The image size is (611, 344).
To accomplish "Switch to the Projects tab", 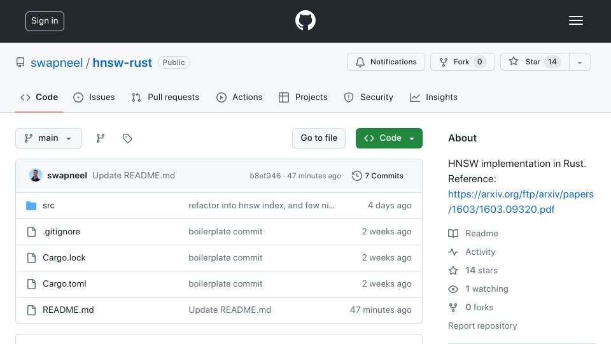I will pos(303,97).
